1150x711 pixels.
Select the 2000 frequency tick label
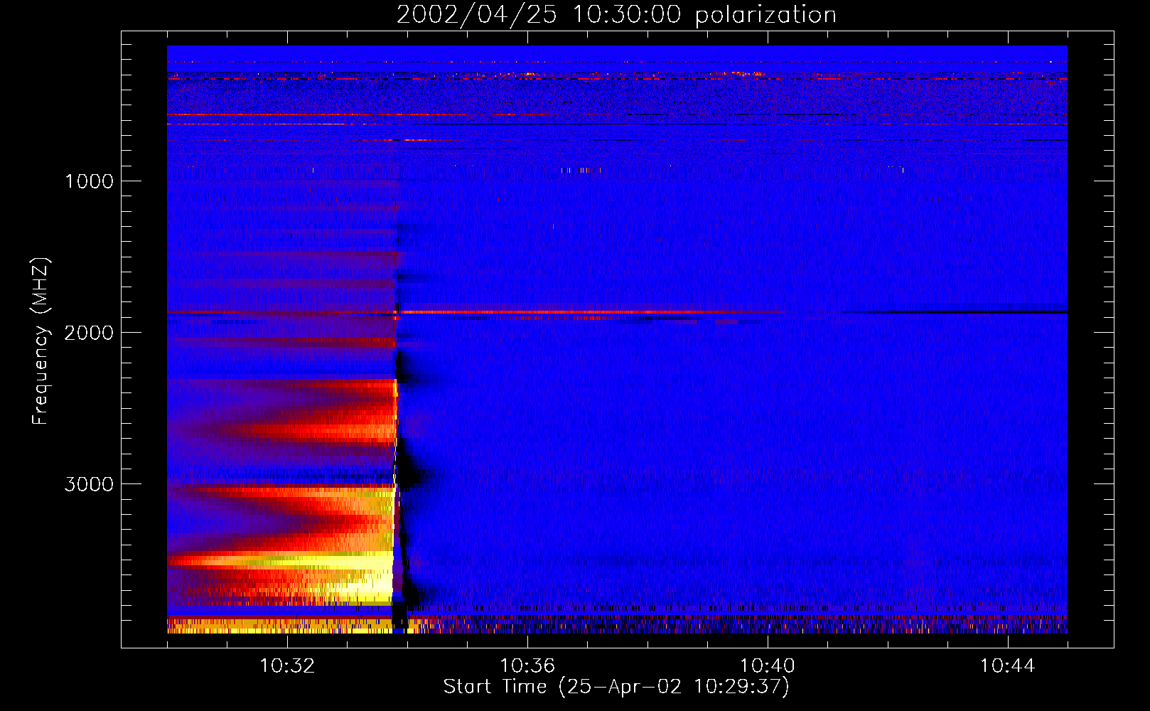coord(89,332)
